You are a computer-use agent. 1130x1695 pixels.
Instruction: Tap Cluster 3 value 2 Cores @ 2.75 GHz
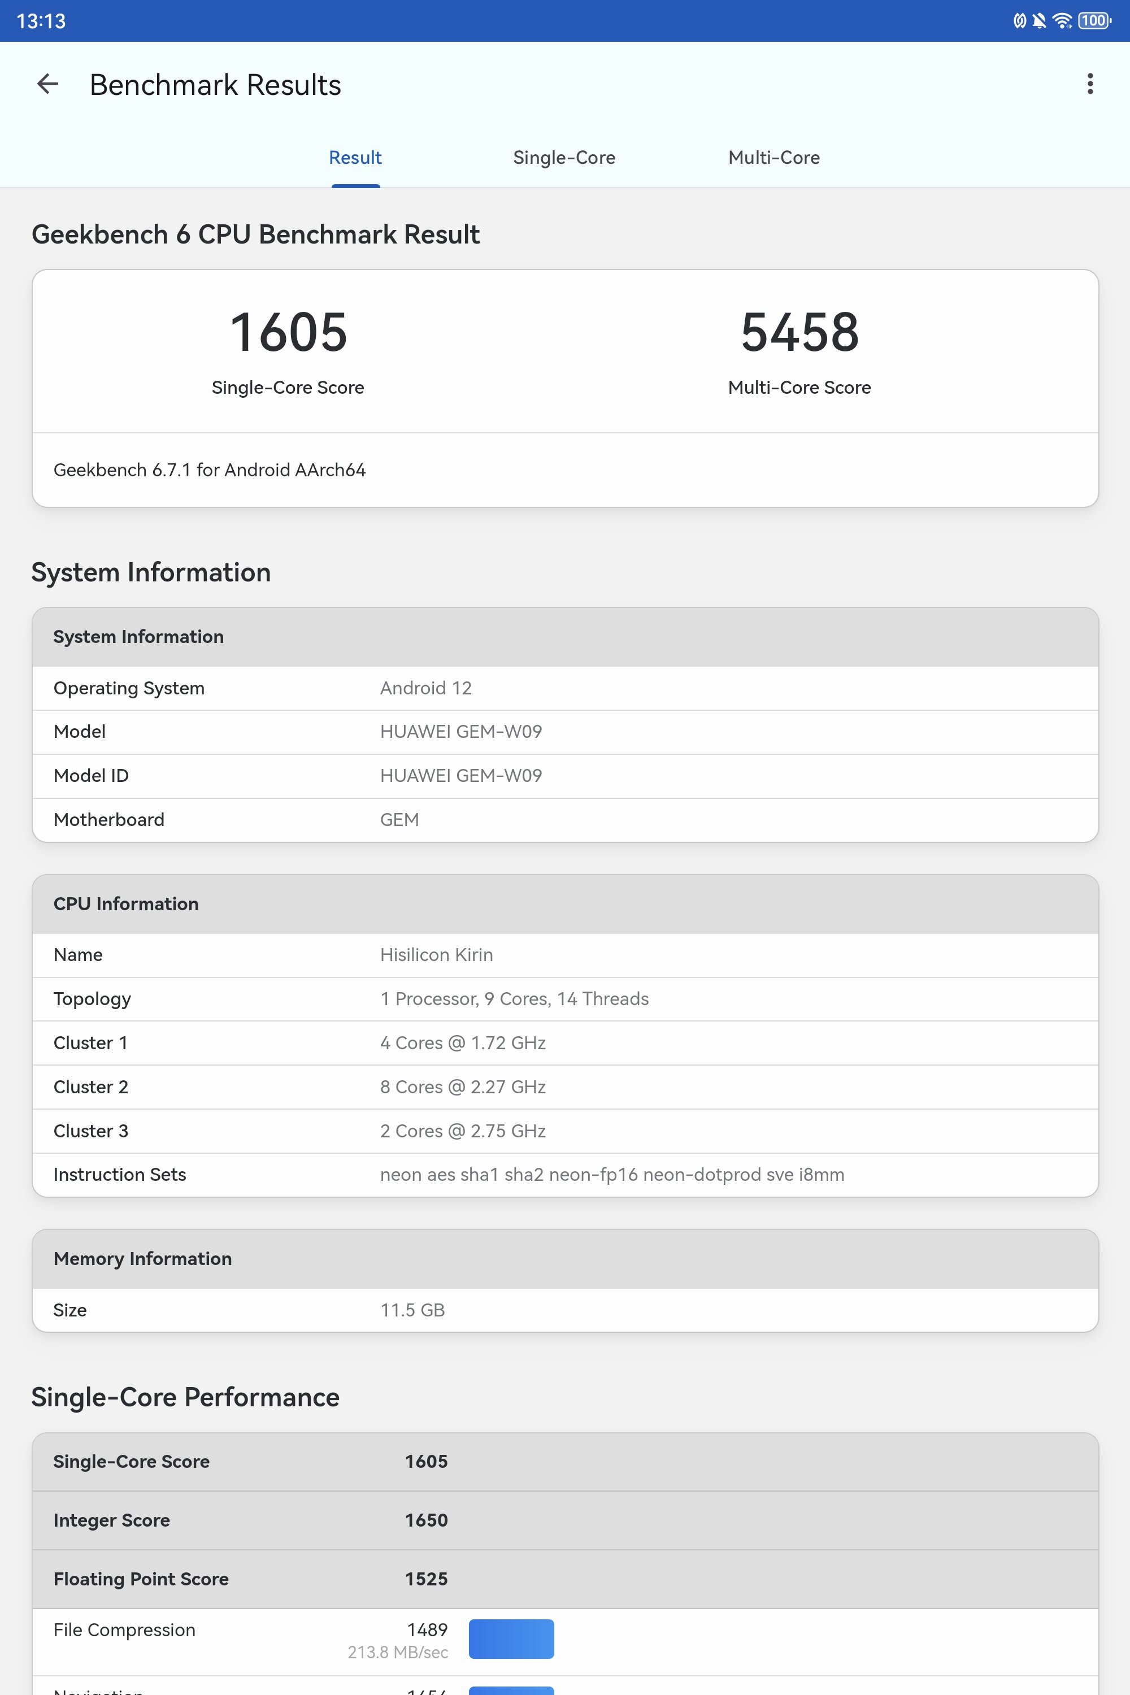point(463,1131)
